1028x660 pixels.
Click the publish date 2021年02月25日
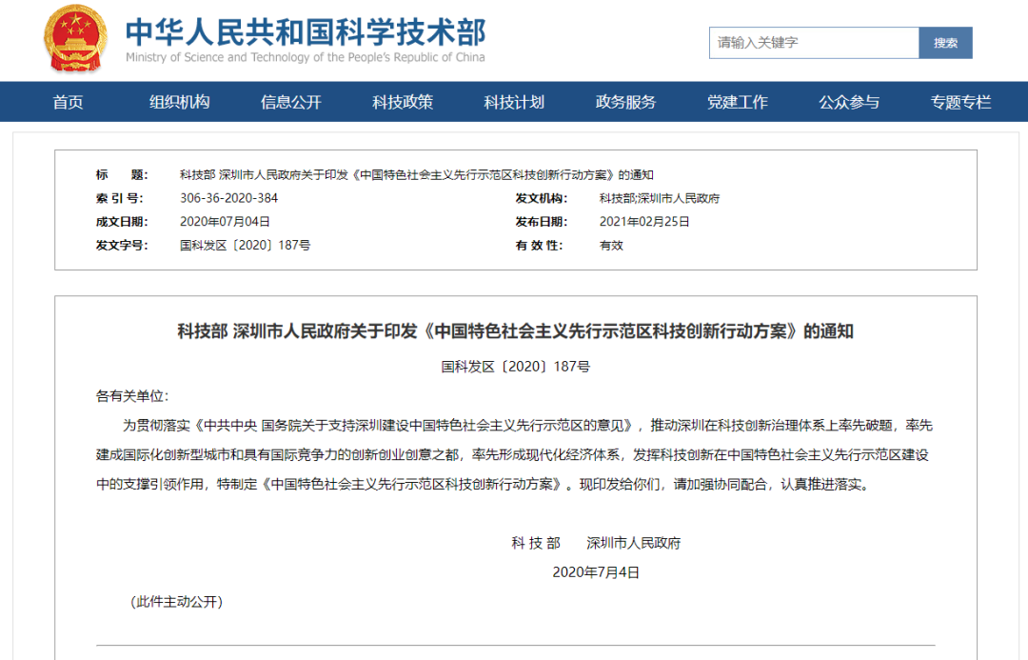point(644,222)
